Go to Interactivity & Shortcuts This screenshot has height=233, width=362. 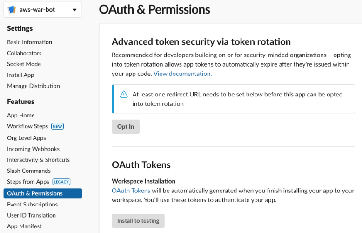pos(38,160)
